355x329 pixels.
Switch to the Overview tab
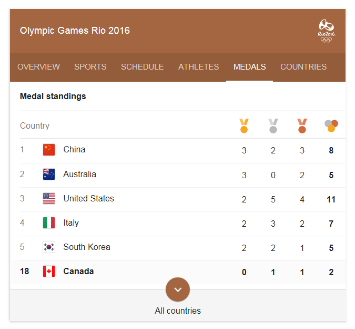pos(39,67)
